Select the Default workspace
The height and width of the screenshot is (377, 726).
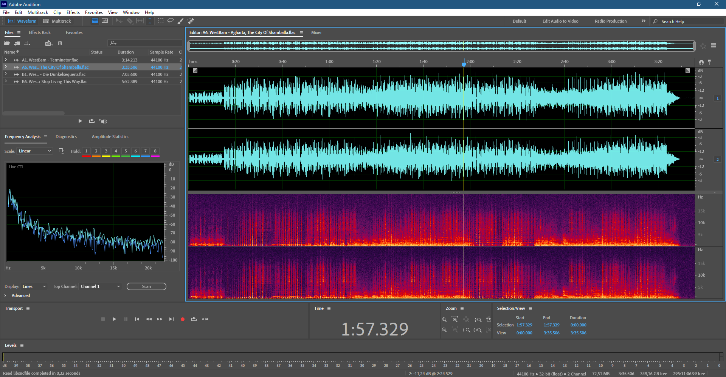pos(519,21)
